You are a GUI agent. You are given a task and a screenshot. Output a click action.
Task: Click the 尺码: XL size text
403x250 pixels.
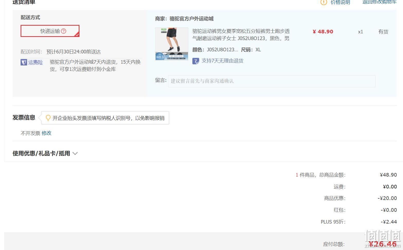click(x=251, y=50)
